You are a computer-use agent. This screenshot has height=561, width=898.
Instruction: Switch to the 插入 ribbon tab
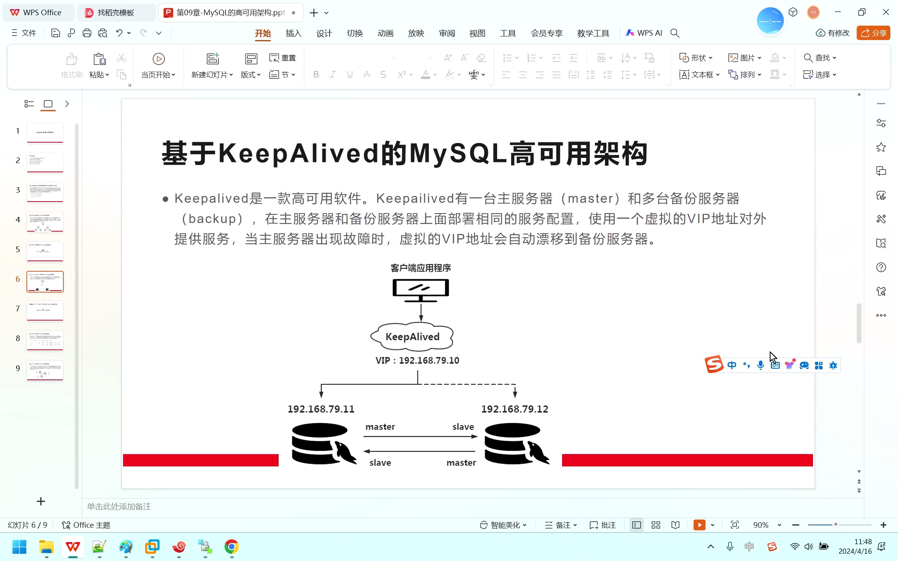[x=293, y=33]
